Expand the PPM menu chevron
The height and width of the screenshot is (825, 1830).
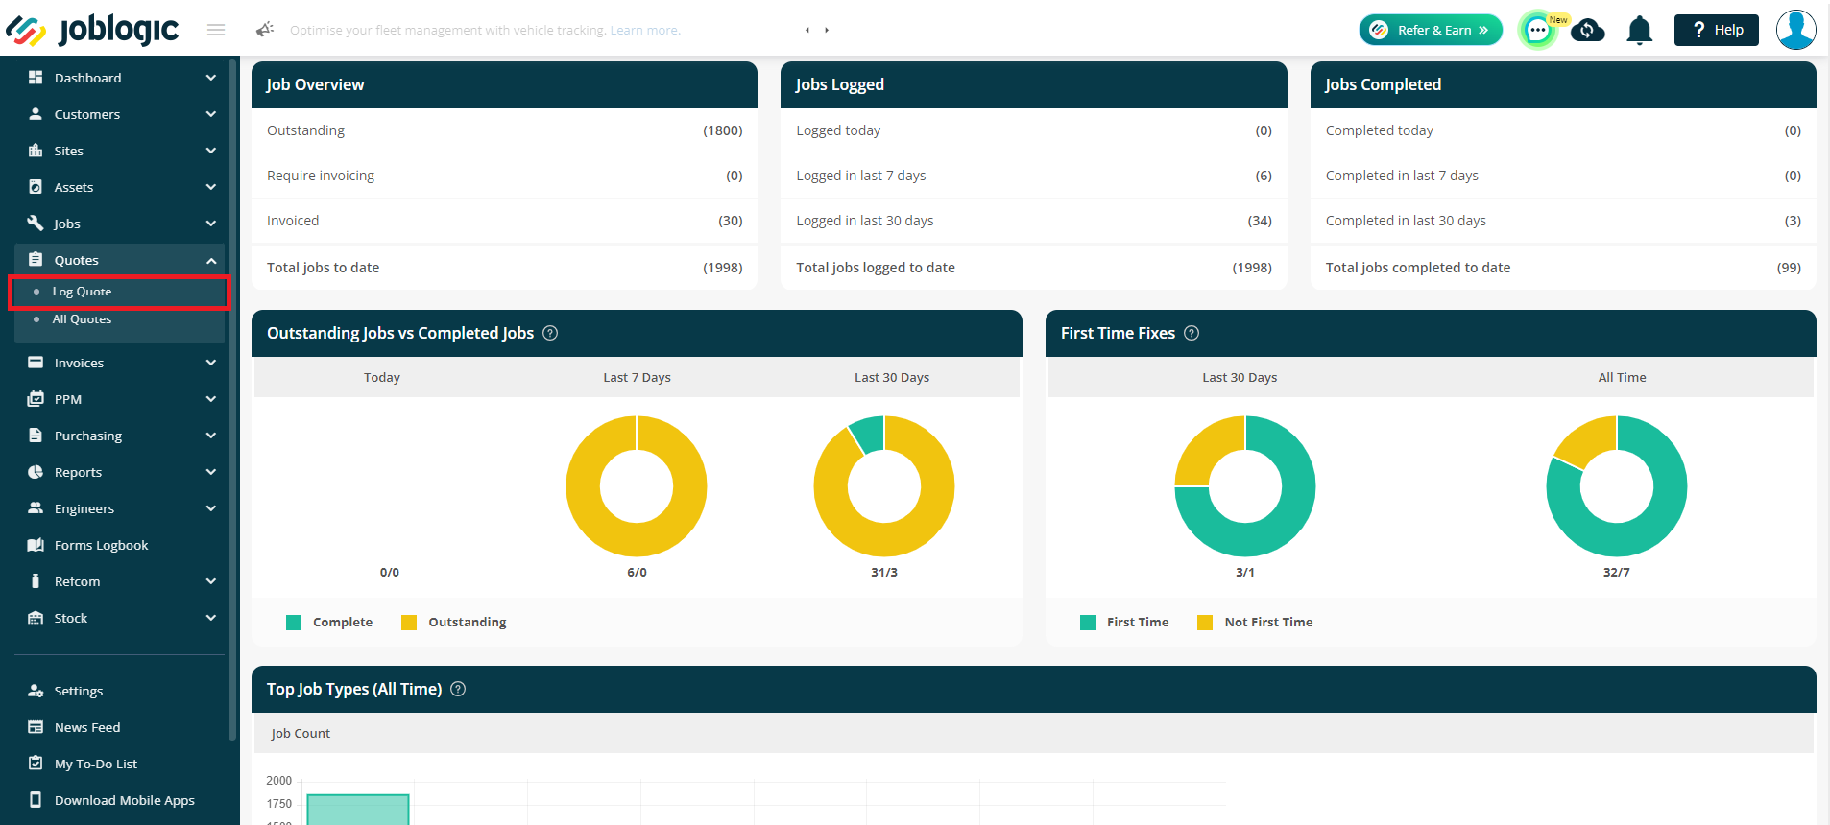(x=211, y=399)
